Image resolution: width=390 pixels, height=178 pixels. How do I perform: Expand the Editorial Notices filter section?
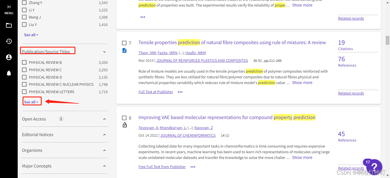point(104,135)
